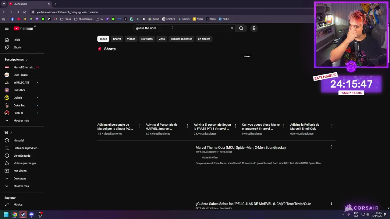Open Movie BlindTest channel link
Screen dimensions: 390x219
210,158
